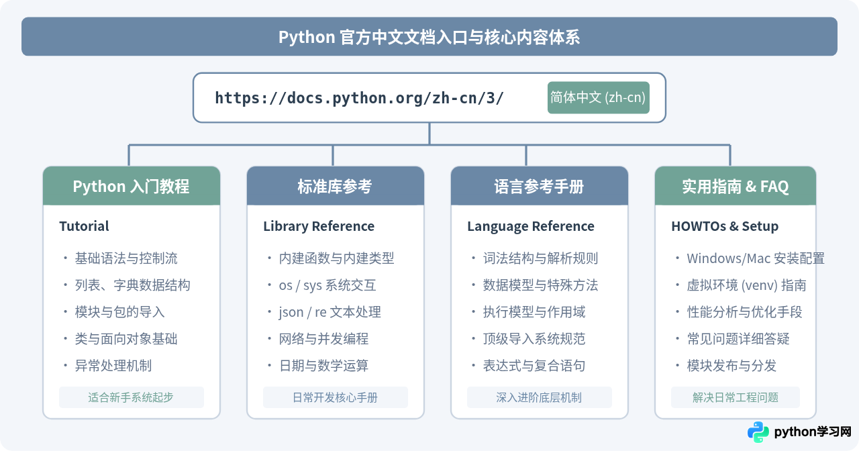Screen dimensions: 859x451
Task: Click the HOWTOs & Setup subtitle
Action: point(725,226)
